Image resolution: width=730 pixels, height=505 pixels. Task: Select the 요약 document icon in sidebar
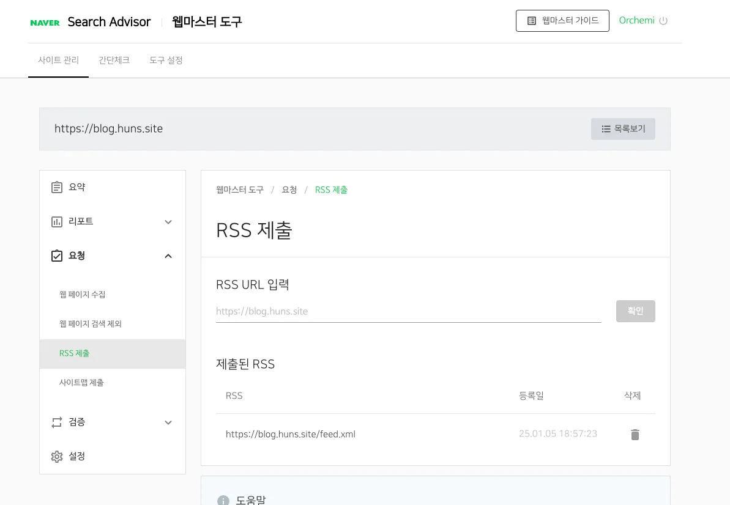pyautogui.click(x=57, y=187)
